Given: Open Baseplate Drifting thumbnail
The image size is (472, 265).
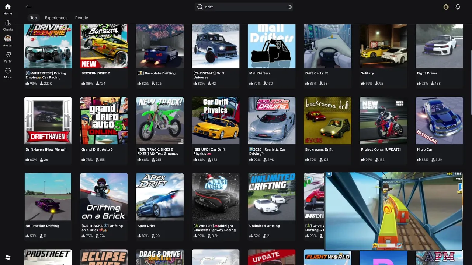Looking at the screenshot, I should point(160,46).
